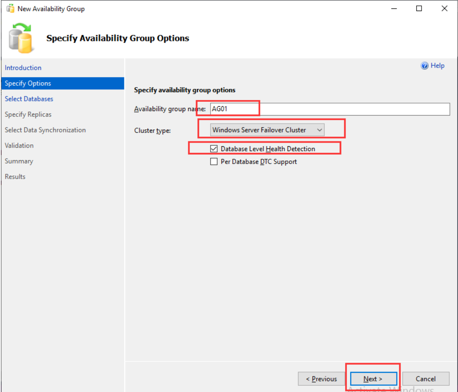
Task: Select the Specify Replicas step
Action: [x=28, y=114]
